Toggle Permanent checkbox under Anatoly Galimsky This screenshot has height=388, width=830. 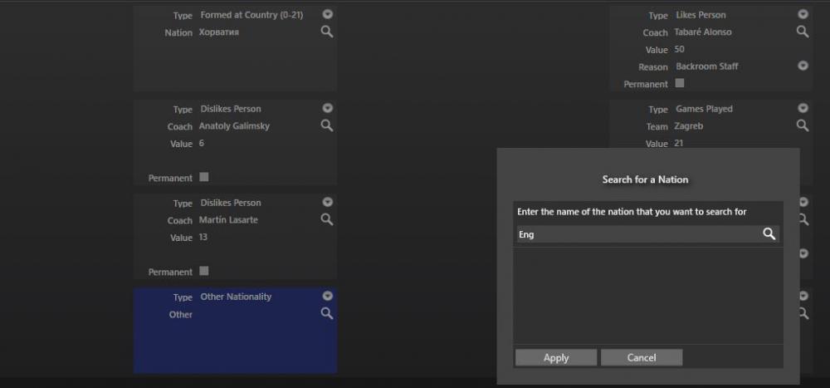[204, 177]
